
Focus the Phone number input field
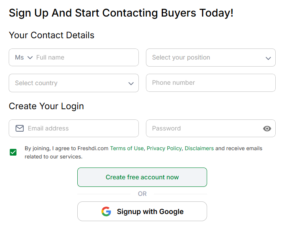(x=211, y=83)
